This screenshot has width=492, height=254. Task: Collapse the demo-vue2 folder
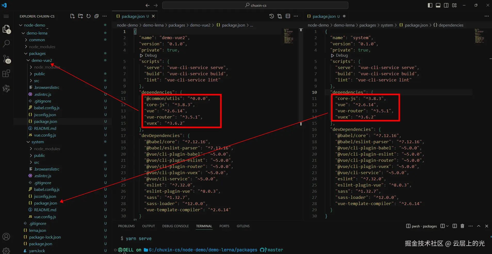pos(28,61)
